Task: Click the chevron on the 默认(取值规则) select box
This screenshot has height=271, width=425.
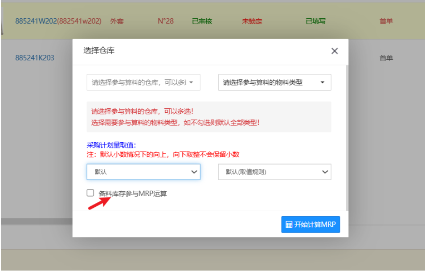Action: click(325, 172)
